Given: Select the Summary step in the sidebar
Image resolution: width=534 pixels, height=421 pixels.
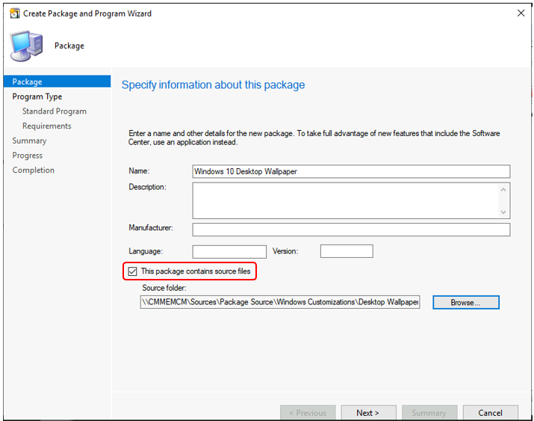Looking at the screenshot, I should (x=29, y=141).
